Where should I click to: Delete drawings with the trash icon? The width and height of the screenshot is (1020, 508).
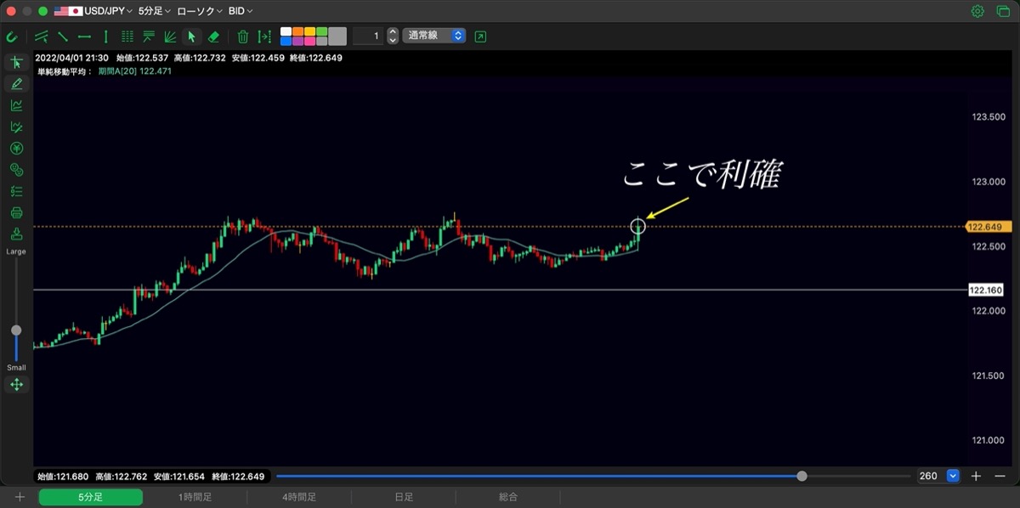[243, 37]
